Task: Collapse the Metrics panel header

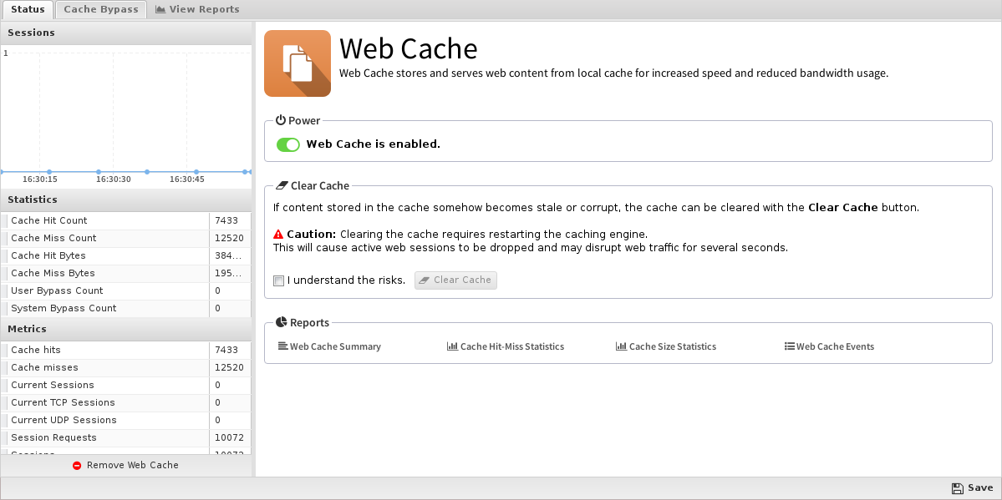Action: pyautogui.click(x=126, y=329)
